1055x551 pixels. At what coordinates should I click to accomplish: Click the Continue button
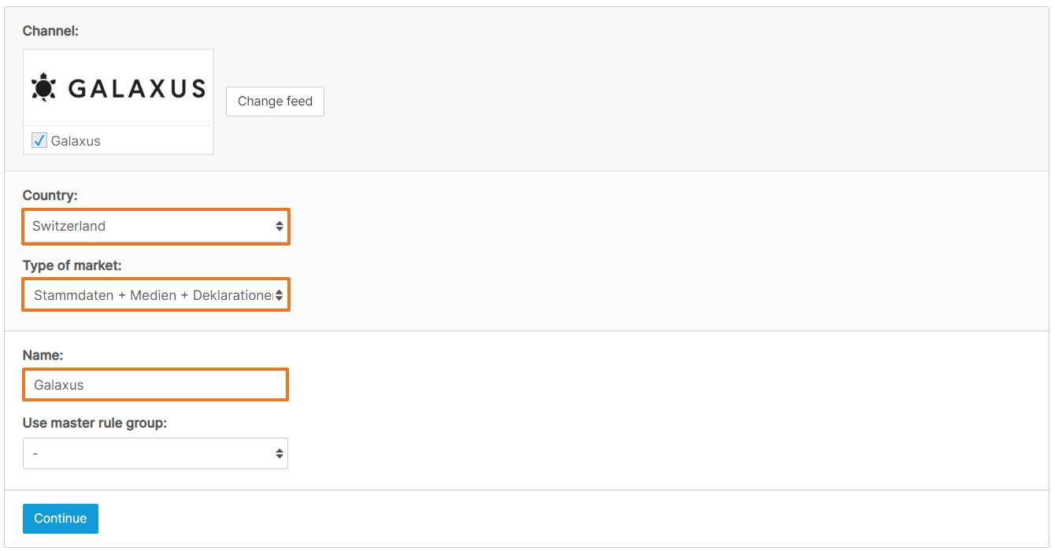tap(61, 519)
